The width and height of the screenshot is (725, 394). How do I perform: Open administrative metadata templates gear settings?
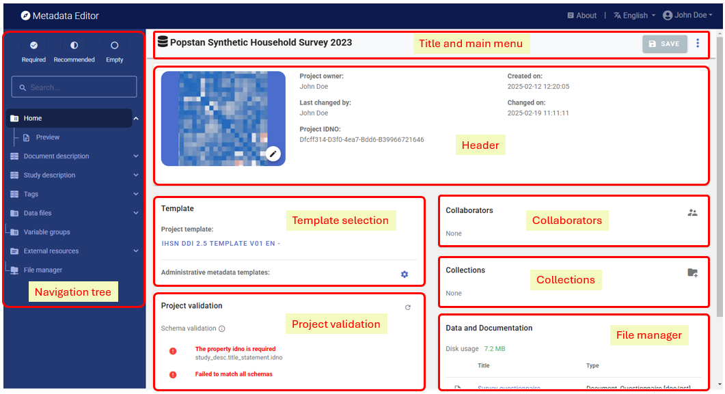(x=405, y=274)
